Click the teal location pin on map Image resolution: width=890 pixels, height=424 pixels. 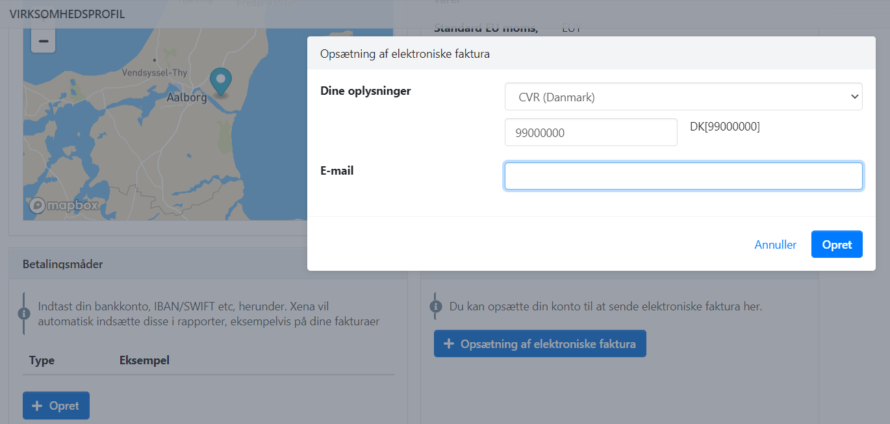(x=221, y=81)
